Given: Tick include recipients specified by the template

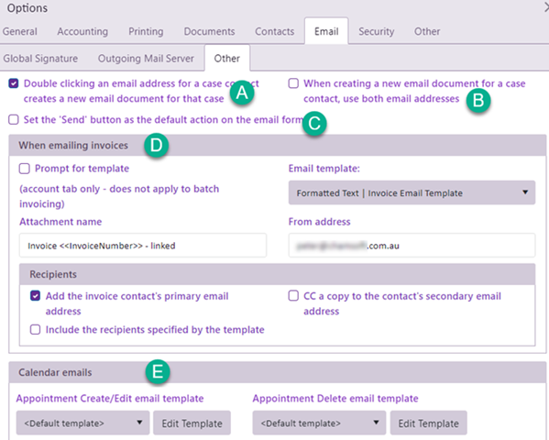Looking at the screenshot, I should [x=35, y=330].
